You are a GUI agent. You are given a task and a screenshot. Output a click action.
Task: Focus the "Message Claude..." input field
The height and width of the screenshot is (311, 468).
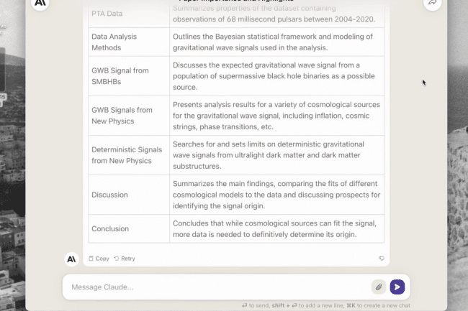[216, 287]
